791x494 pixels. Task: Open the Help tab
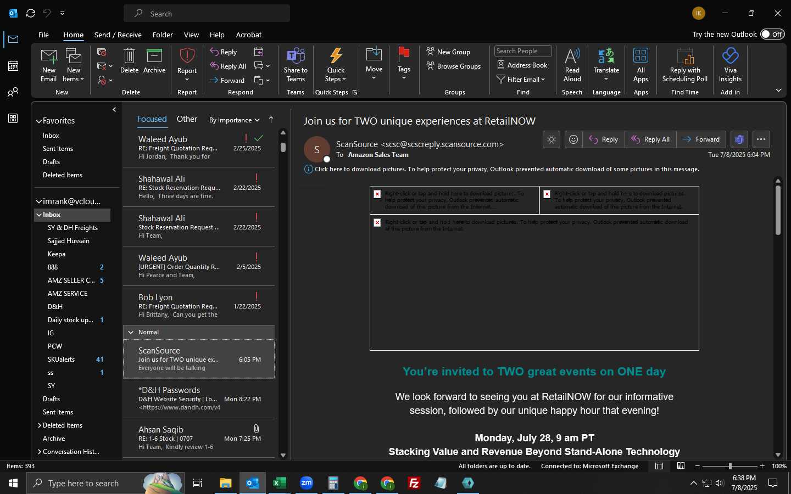(217, 35)
